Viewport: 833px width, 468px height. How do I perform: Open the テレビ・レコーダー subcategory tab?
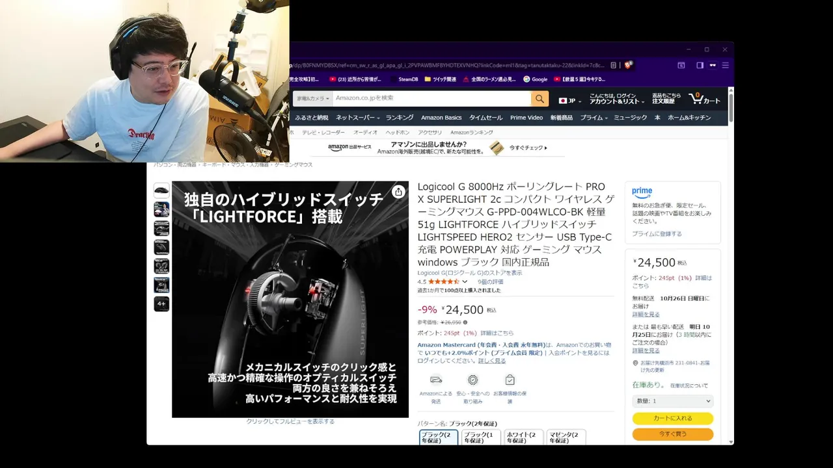(323, 133)
